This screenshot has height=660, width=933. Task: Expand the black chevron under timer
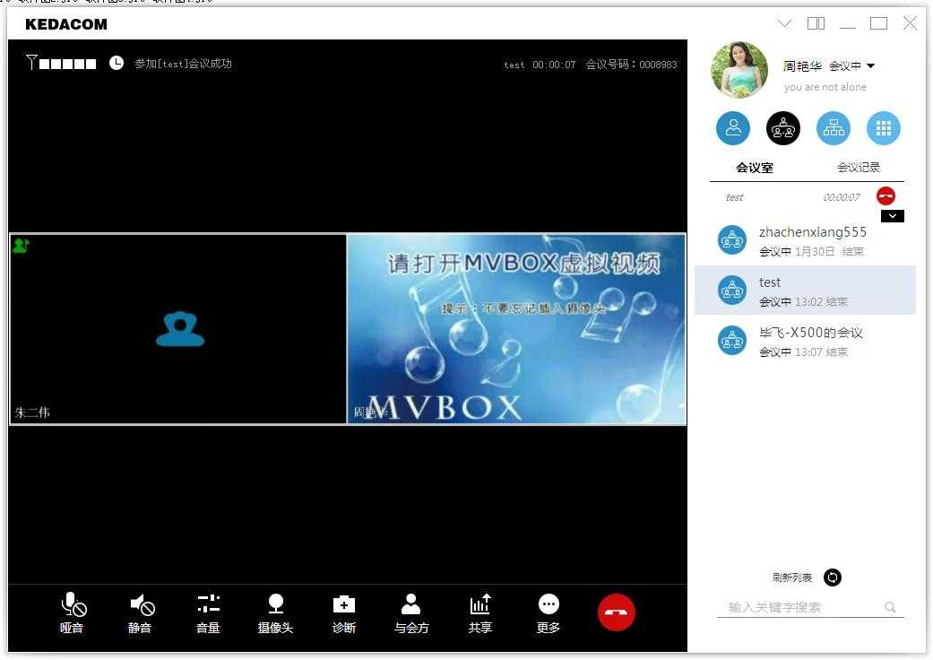[x=893, y=216]
